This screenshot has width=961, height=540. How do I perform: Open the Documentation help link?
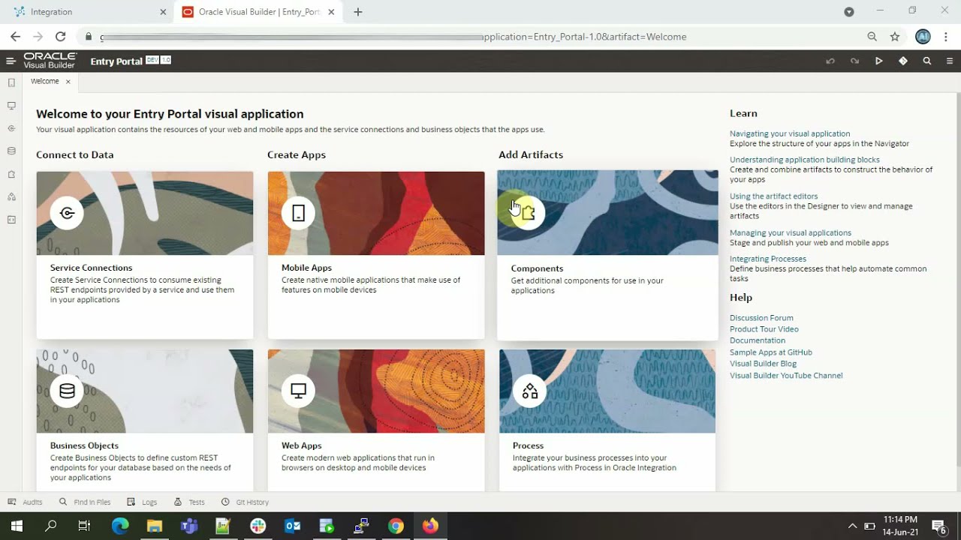pos(758,340)
